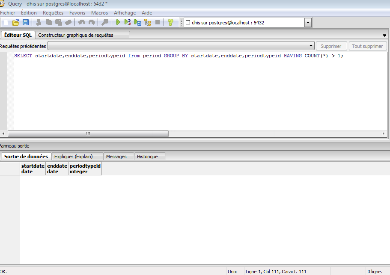Execute pgScript icon in toolbar
This screenshot has height=275, width=390.
point(128,22)
